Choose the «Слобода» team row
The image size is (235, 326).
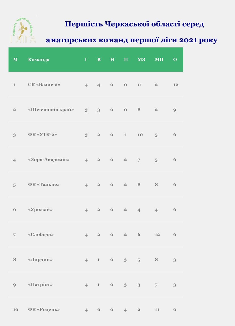(x=96, y=235)
